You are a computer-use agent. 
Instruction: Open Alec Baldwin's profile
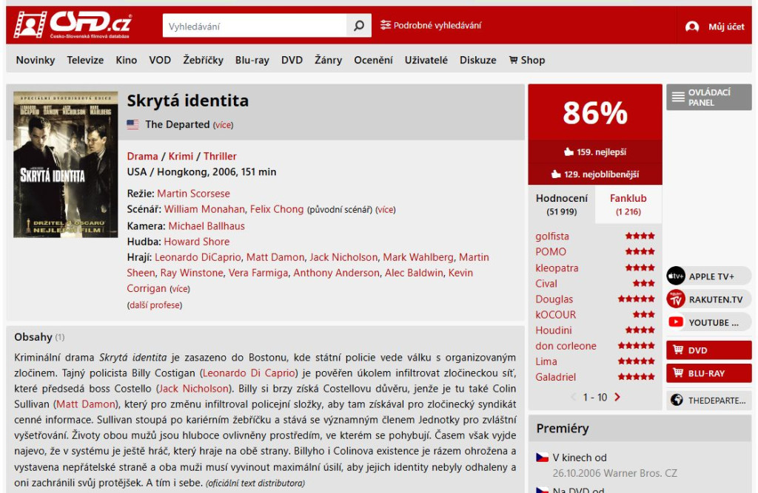[414, 272]
